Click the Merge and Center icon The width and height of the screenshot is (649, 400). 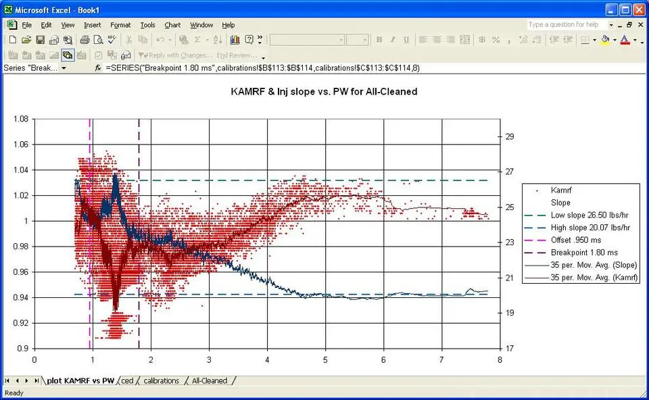tap(465, 40)
